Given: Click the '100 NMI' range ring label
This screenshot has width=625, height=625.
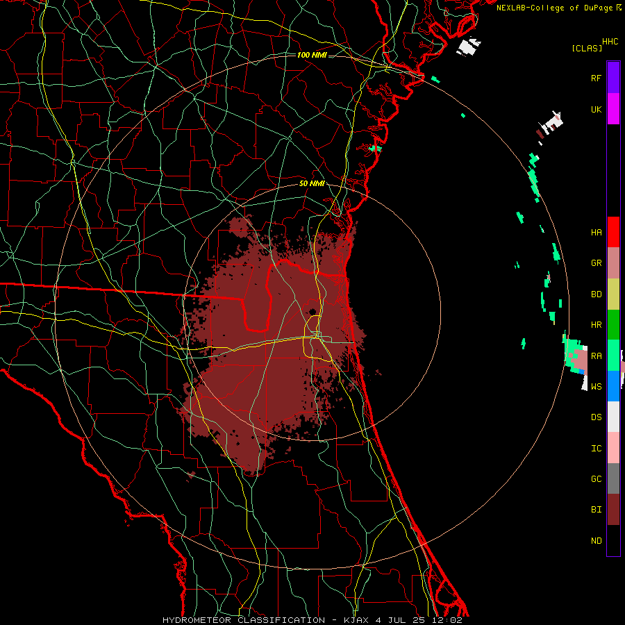Looking at the screenshot, I should tap(312, 55).
